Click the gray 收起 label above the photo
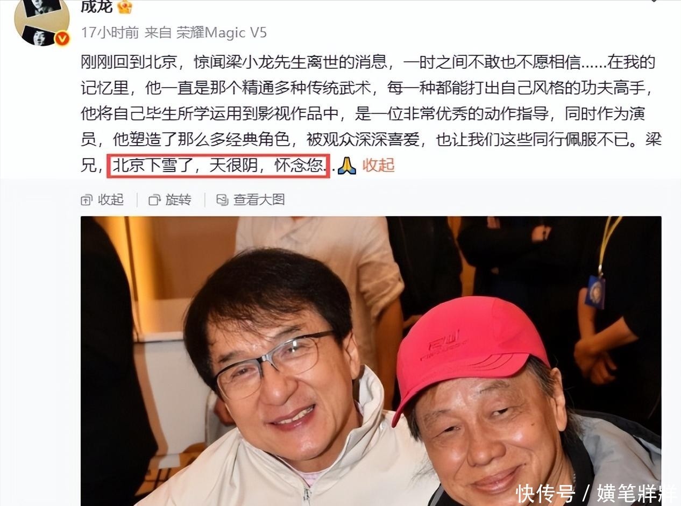The image size is (681, 506). coord(111,200)
